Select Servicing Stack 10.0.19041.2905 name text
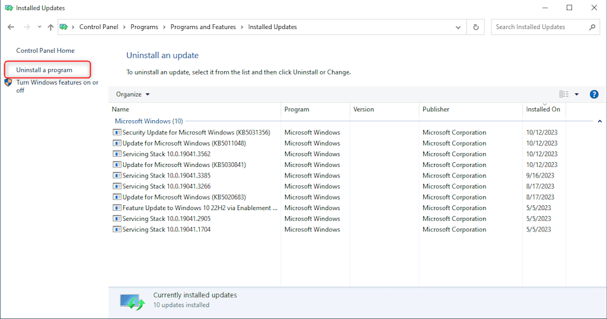The height and width of the screenshot is (319, 607). coord(167,219)
